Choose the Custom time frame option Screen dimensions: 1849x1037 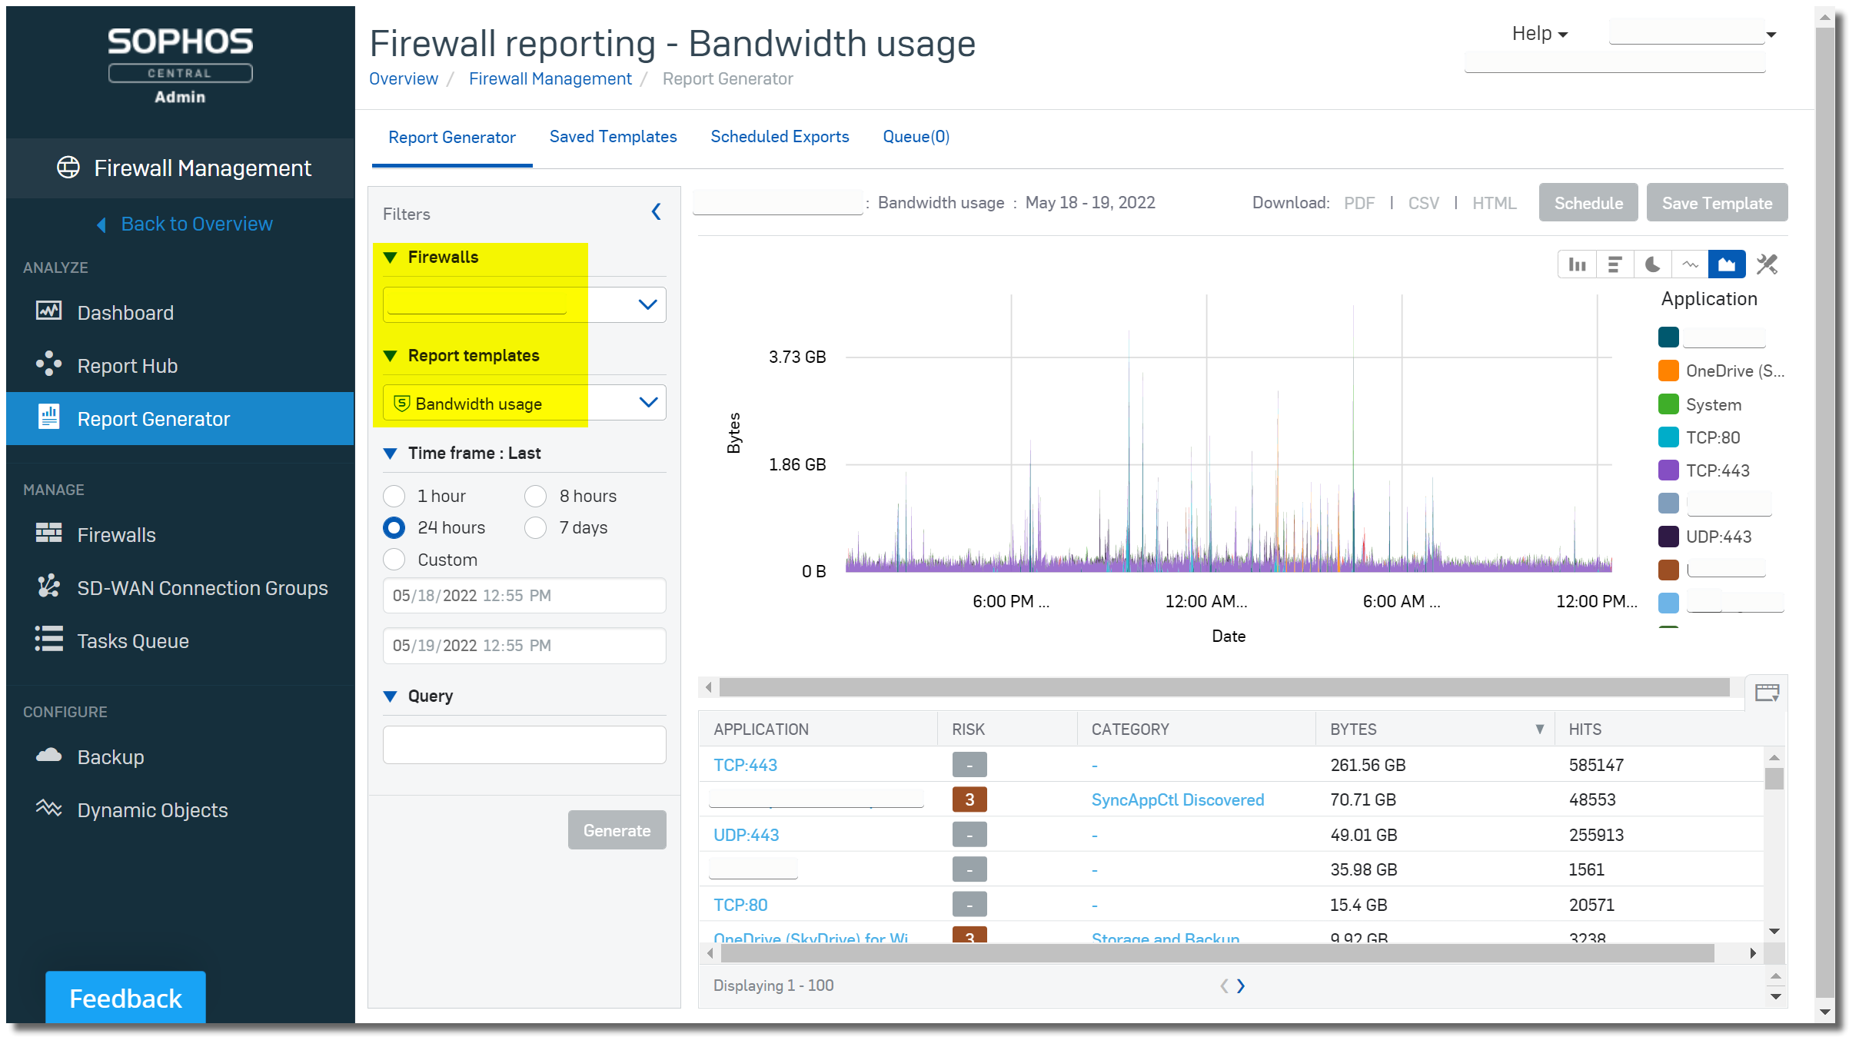coord(394,559)
